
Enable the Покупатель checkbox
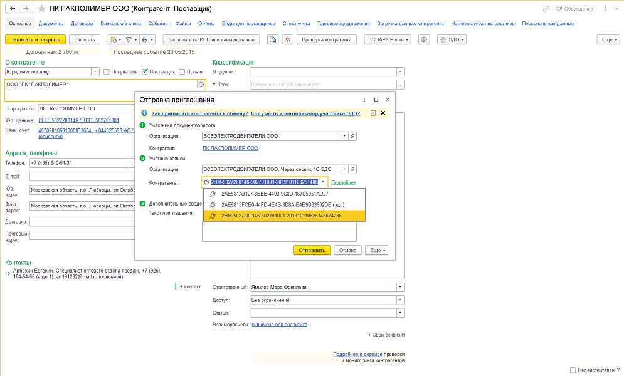click(x=107, y=71)
